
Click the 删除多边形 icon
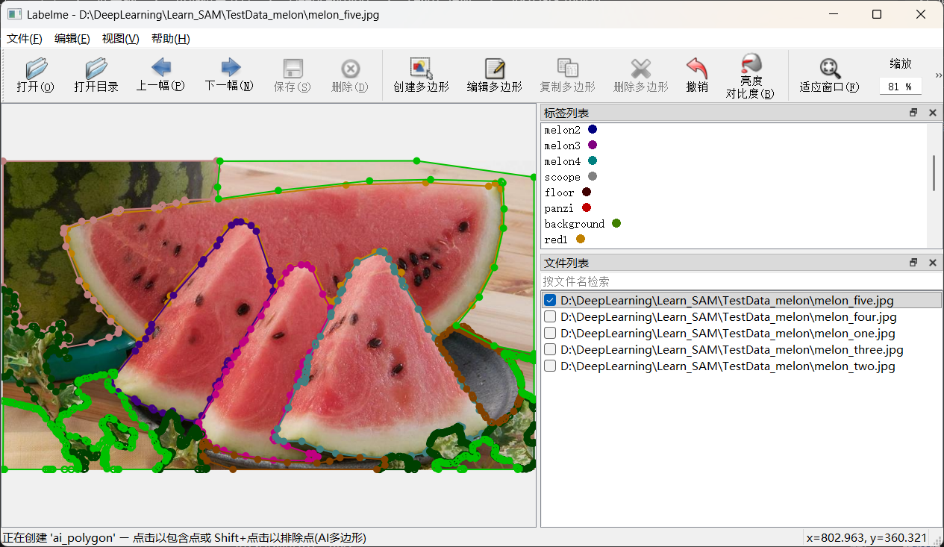click(x=641, y=69)
